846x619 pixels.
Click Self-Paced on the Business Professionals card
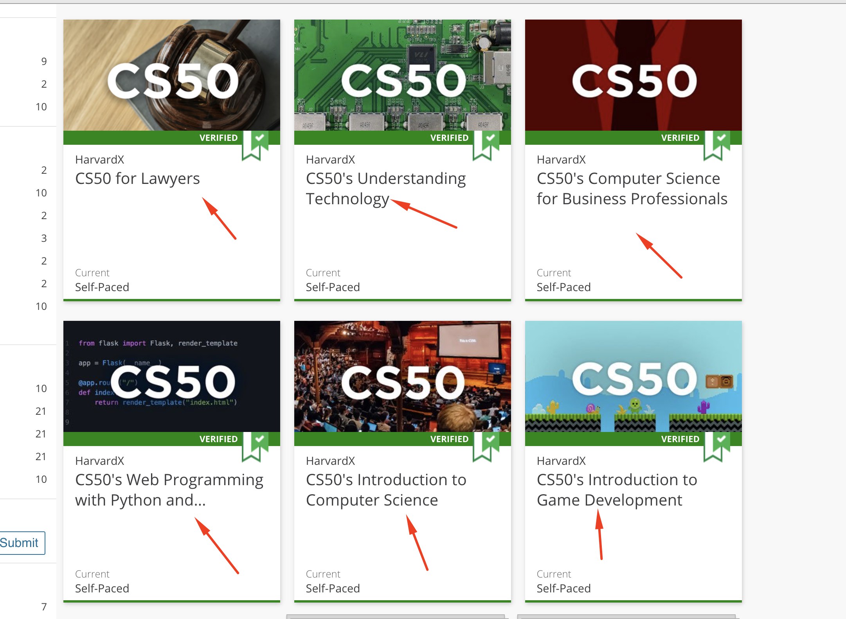(x=564, y=287)
